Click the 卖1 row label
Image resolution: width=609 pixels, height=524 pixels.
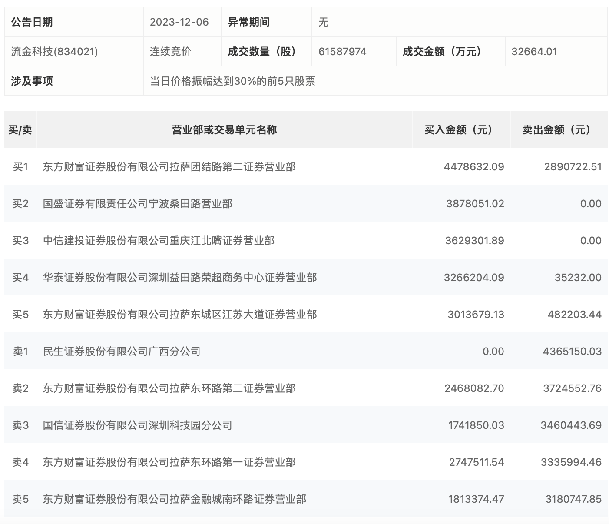(20, 352)
